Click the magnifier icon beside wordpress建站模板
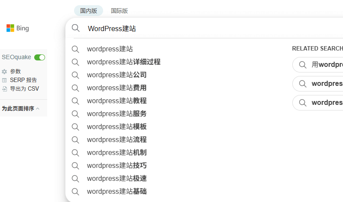Image resolution: width=343 pixels, height=202 pixels. [x=75, y=127]
